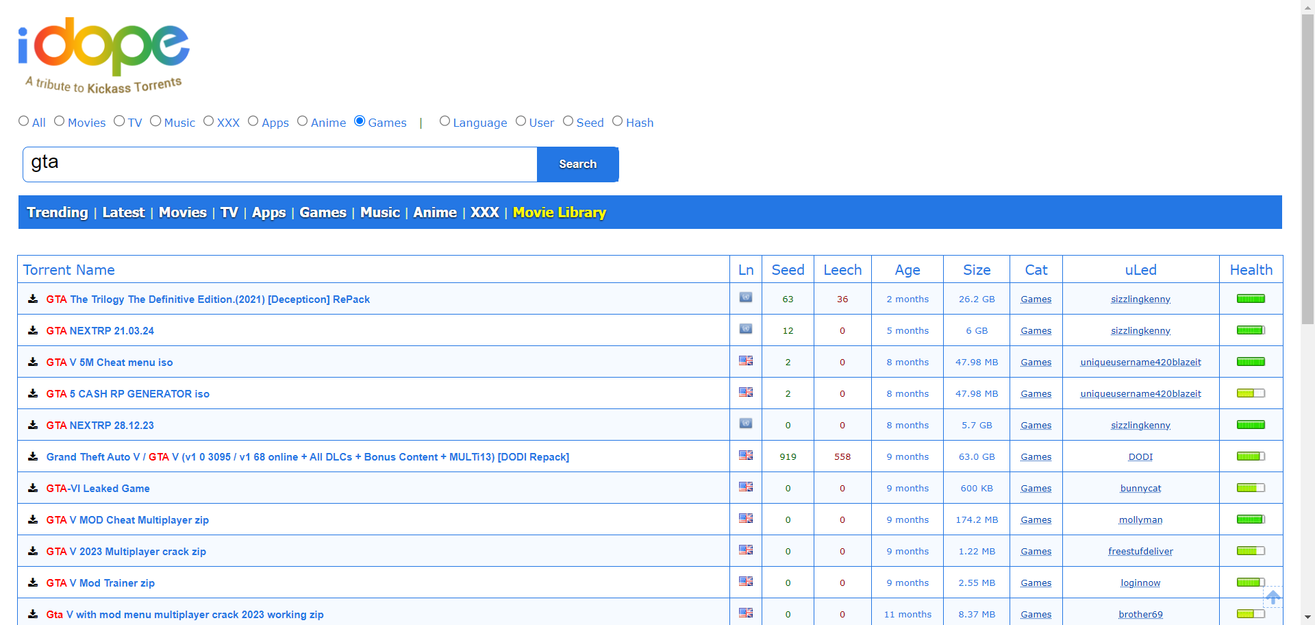Viewport: 1315px width, 625px height.
Task: Click download icon for GTA NEXTRP 28.12.23
Action: tap(33, 425)
